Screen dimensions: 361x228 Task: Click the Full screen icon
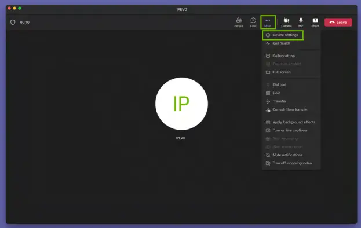click(268, 72)
